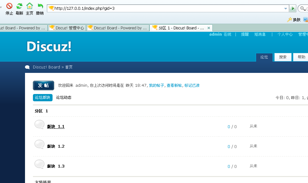Click the favicon in the address bar

pyautogui.click(x=51, y=8)
